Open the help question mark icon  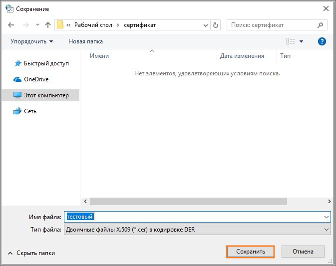[322, 41]
